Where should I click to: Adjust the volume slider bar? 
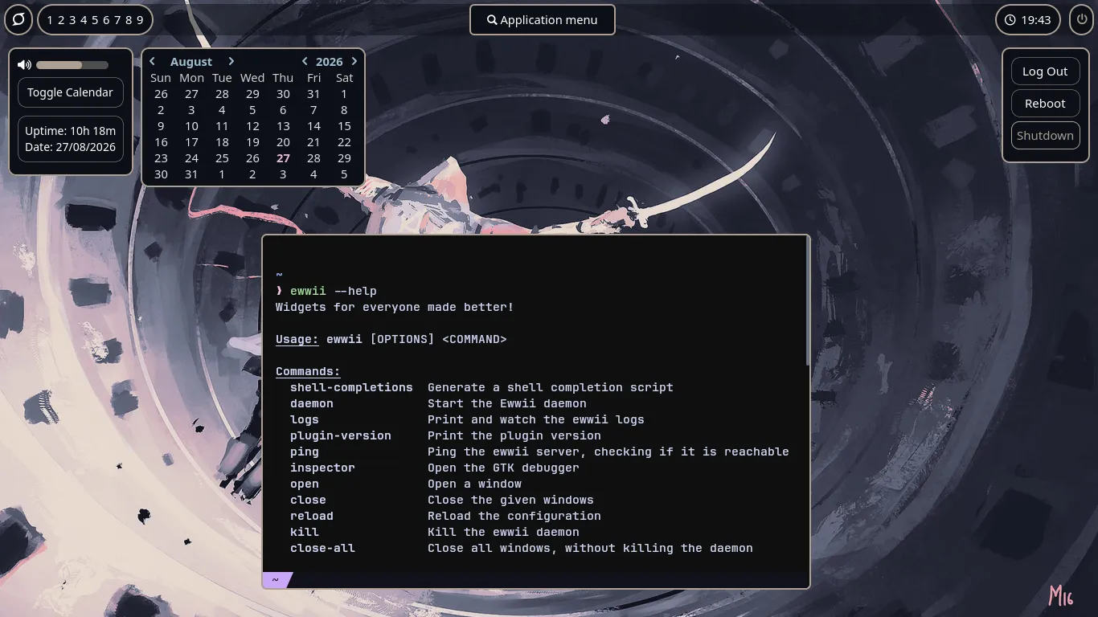(72, 65)
